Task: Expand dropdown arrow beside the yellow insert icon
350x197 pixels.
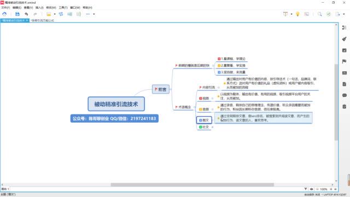Action: [55, 14]
